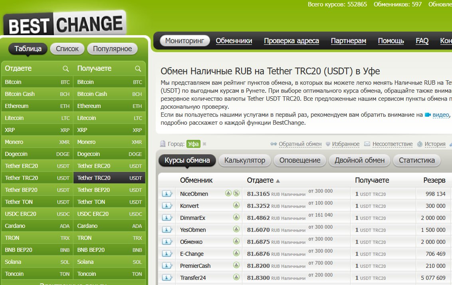
Task: Click the user badge next to E-Change
Action: coord(236,253)
